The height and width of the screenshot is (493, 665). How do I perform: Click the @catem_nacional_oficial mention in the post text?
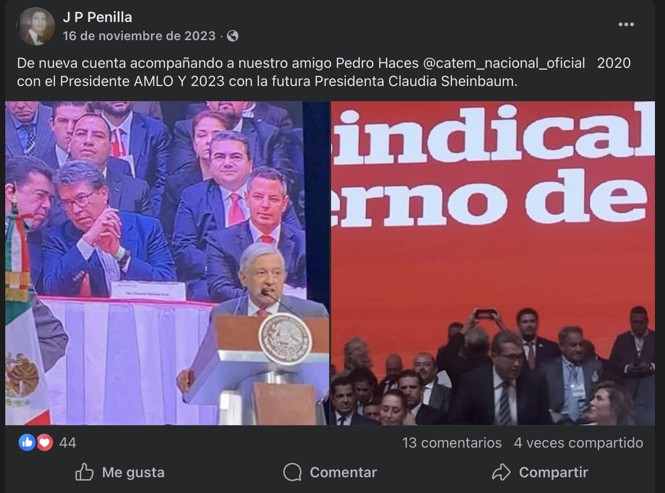504,63
